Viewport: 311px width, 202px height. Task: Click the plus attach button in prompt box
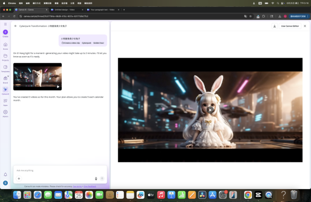pos(19,179)
